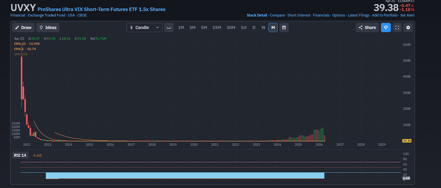Click the UVXY ticker symbol
441x188 pixels.
pos(23,8)
